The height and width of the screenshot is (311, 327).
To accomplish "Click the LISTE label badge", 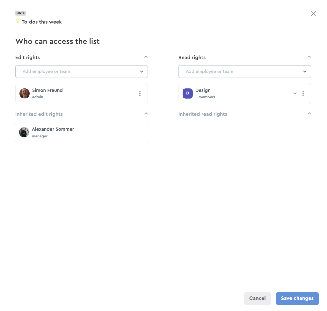I will (20, 13).
